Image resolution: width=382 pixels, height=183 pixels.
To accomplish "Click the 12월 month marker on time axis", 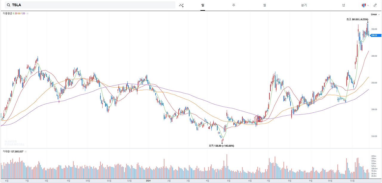I will [129, 181].
